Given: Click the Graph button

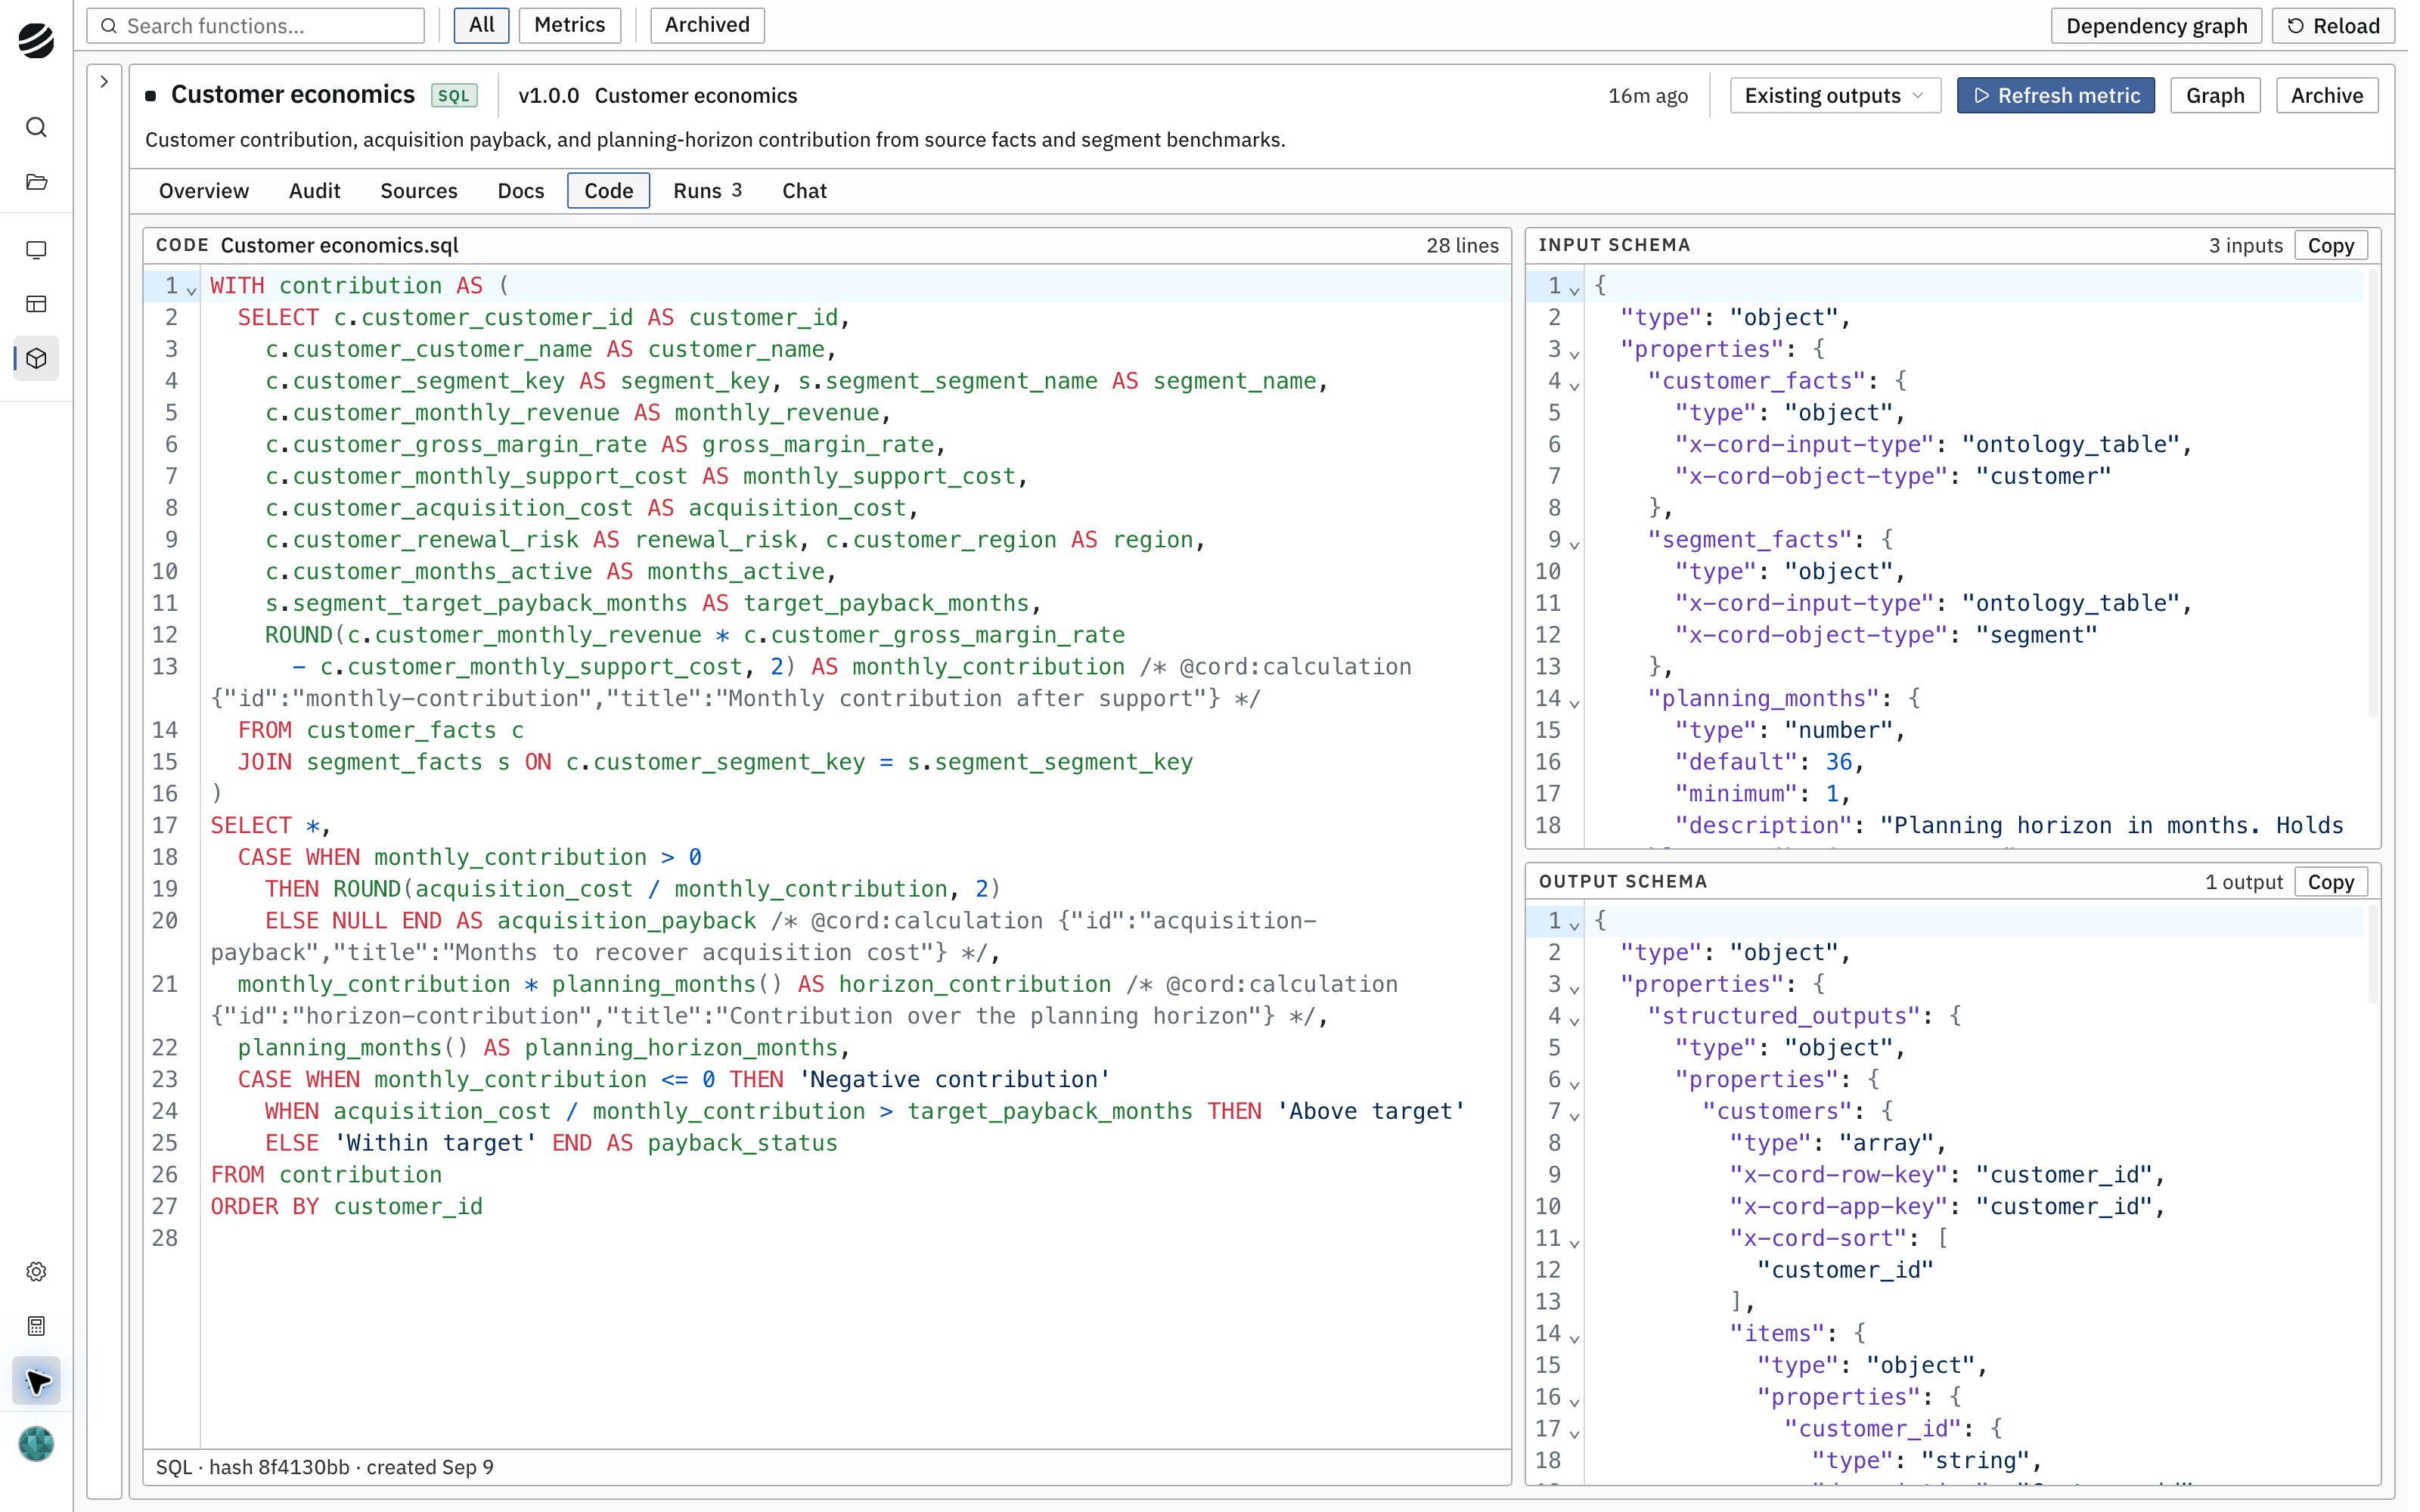Looking at the screenshot, I should (x=2214, y=96).
